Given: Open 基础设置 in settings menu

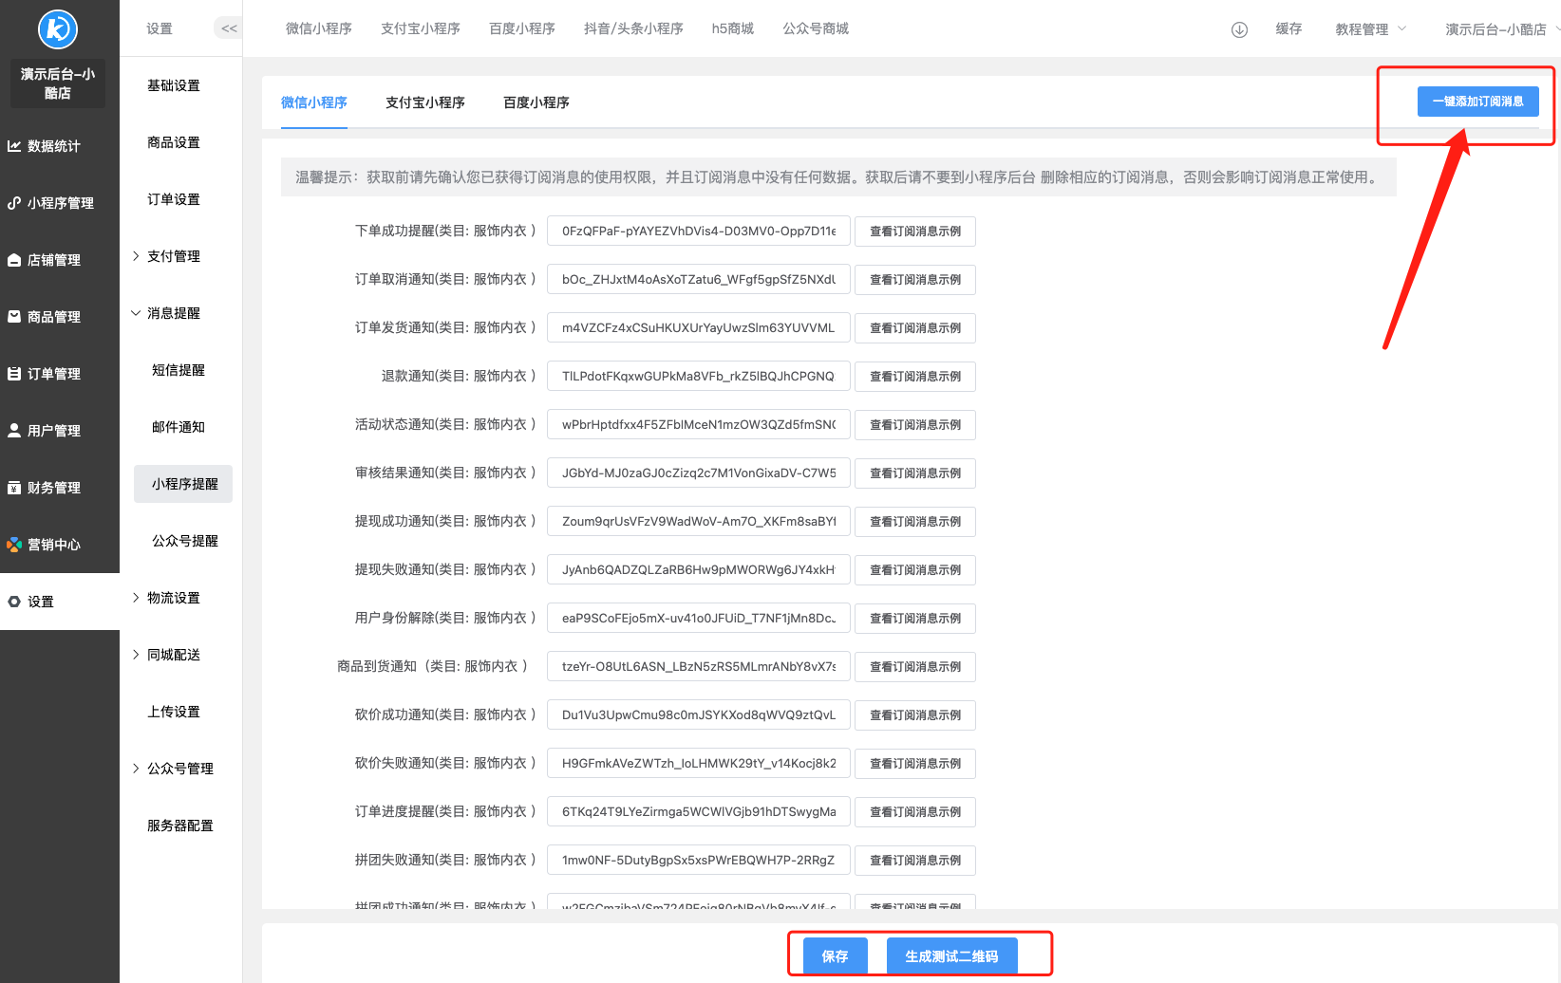Looking at the screenshot, I should [174, 85].
